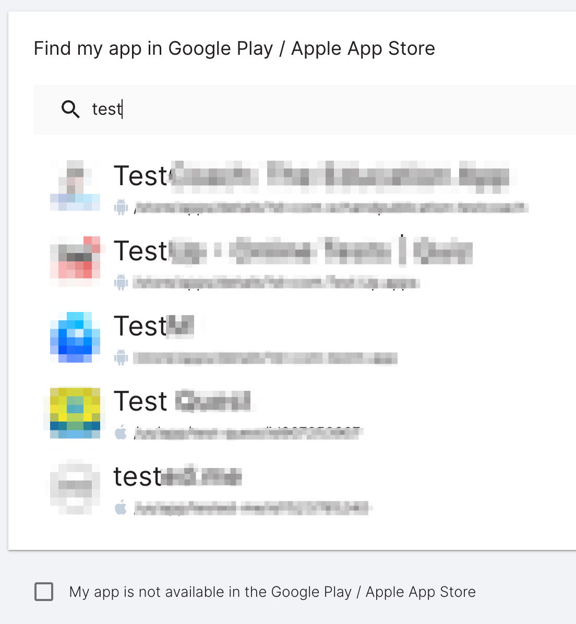
Task: Open the first result's store URL
Action: click(331, 208)
